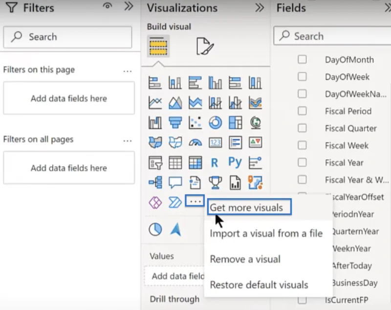Select the stacked area chart visual
This screenshot has width=391, height=310.
click(195, 103)
